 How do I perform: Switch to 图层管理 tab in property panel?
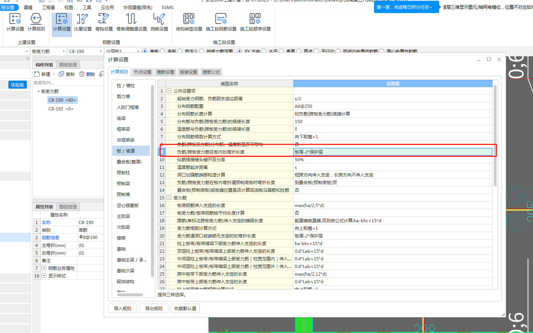click(68, 207)
